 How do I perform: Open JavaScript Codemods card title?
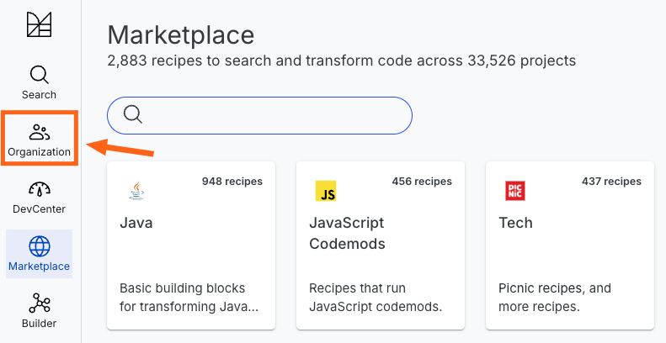point(347,233)
